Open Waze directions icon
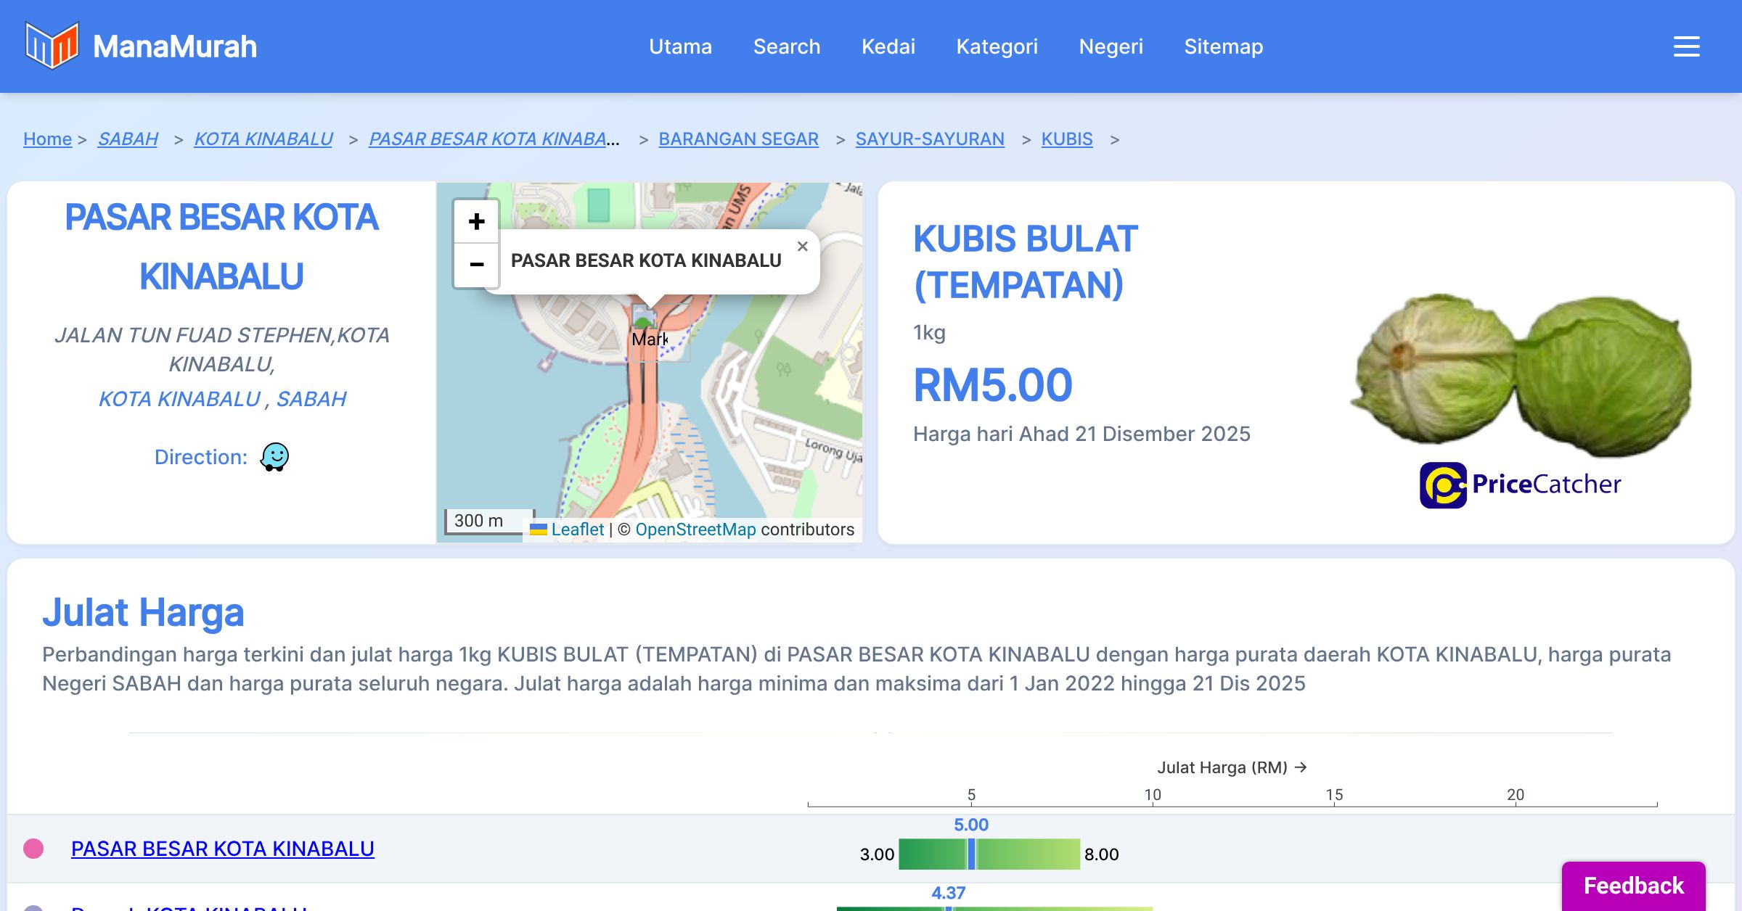 [x=274, y=457]
